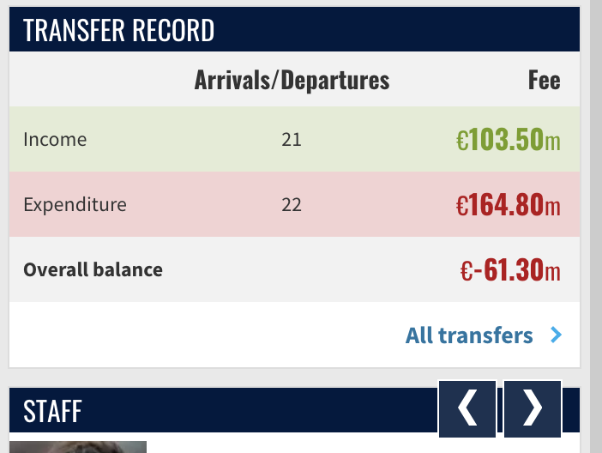The image size is (602, 453).
Task: Select the Income row label
Action: click(55, 139)
